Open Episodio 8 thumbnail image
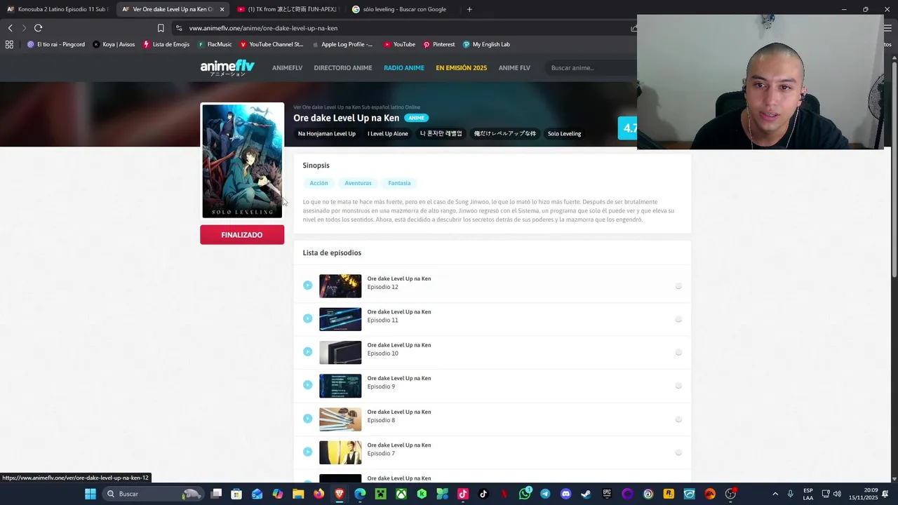Viewport: 898px width, 505px height. click(x=340, y=419)
